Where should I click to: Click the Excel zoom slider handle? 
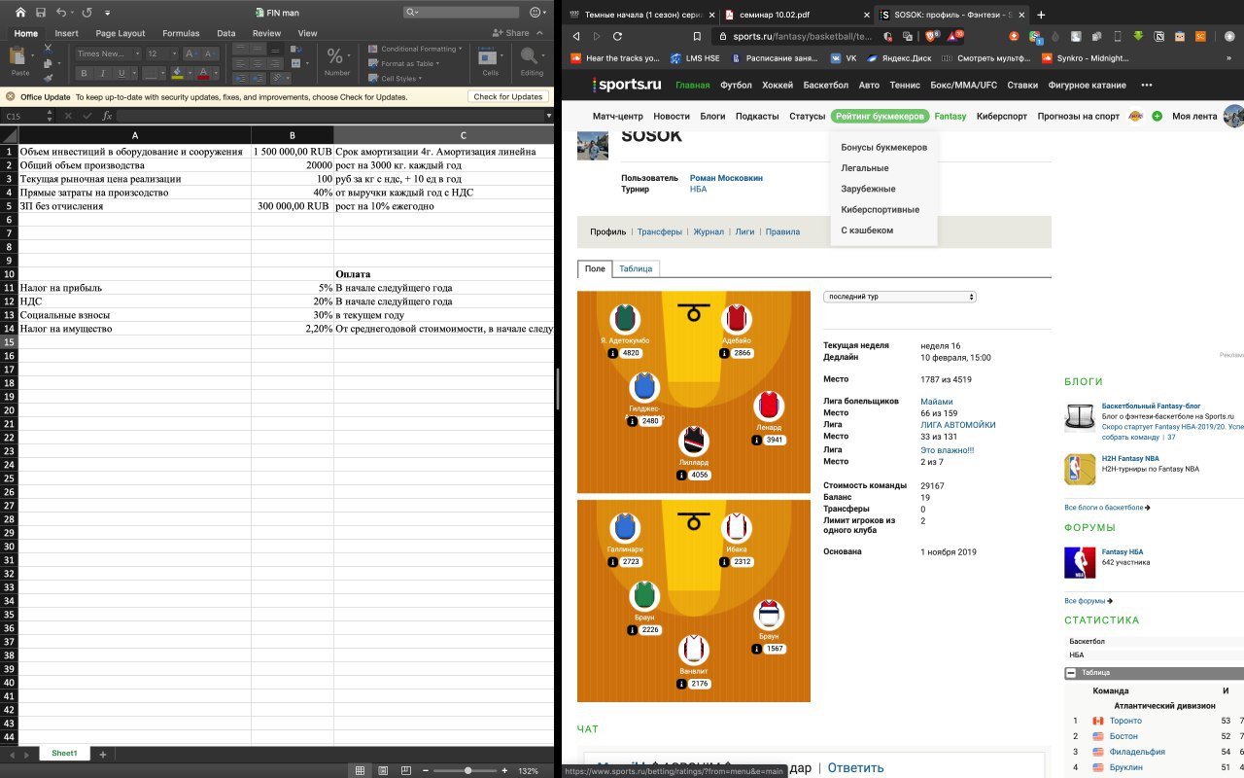pos(467,770)
